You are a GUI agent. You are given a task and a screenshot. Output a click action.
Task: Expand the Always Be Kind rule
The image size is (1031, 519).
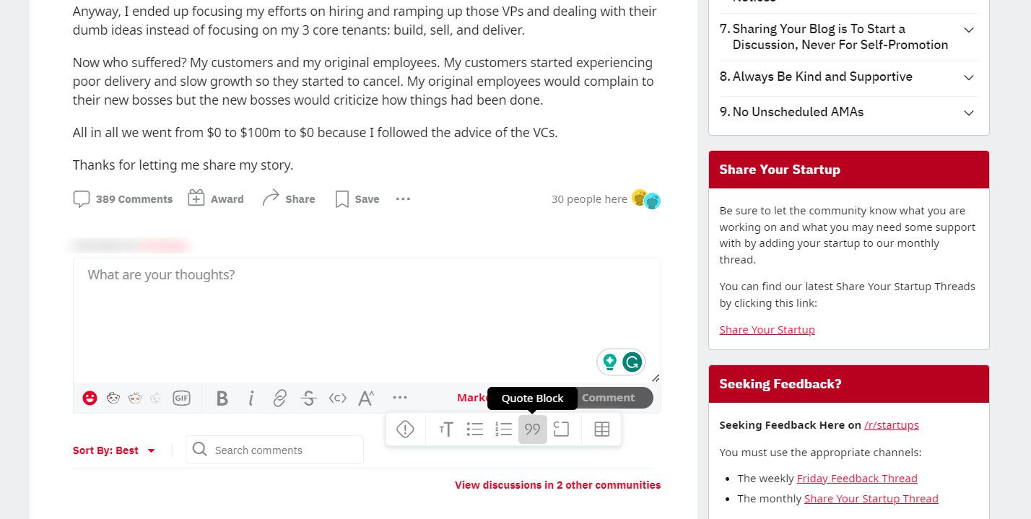point(969,77)
